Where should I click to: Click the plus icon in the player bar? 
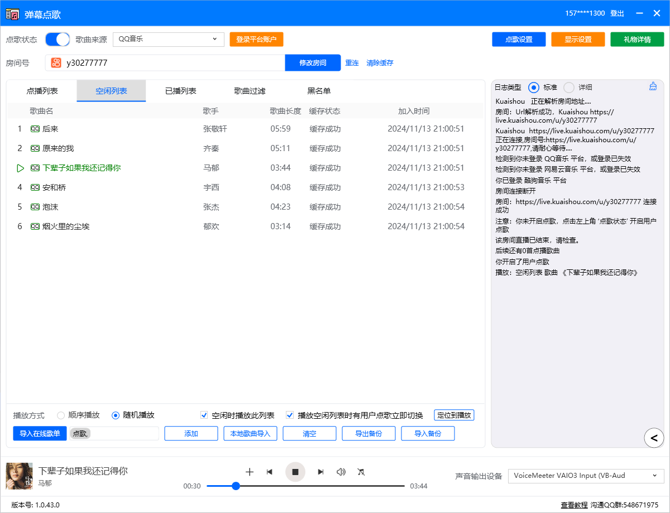tap(250, 472)
